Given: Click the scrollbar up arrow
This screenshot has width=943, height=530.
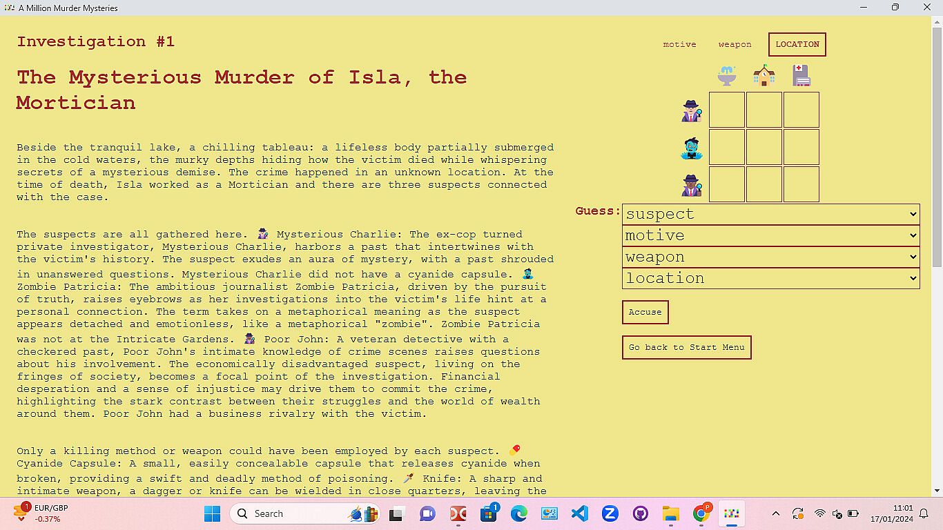Looking at the screenshot, I should click(x=937, y=21).
